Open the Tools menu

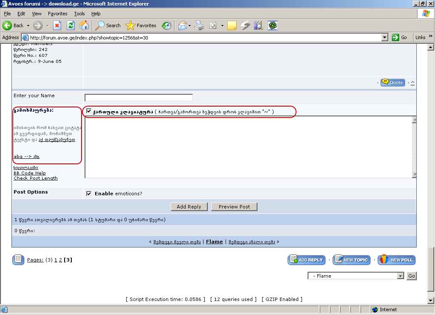(79, 14)
